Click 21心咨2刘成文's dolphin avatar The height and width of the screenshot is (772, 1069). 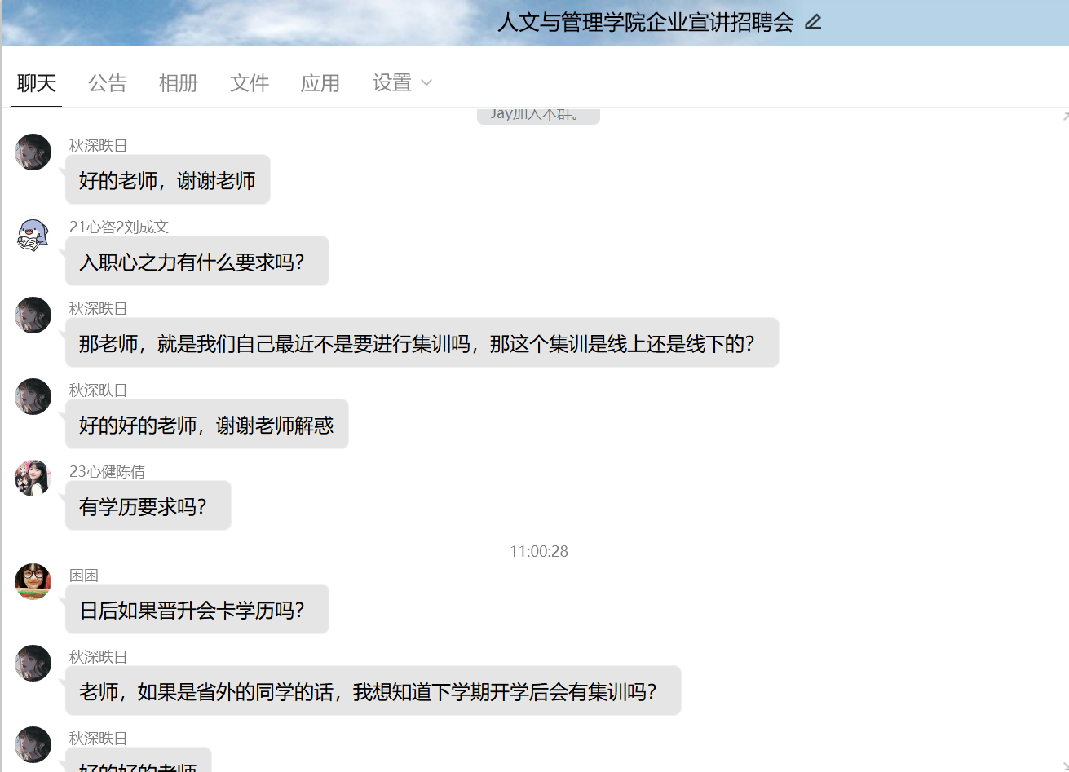(33, 234)
